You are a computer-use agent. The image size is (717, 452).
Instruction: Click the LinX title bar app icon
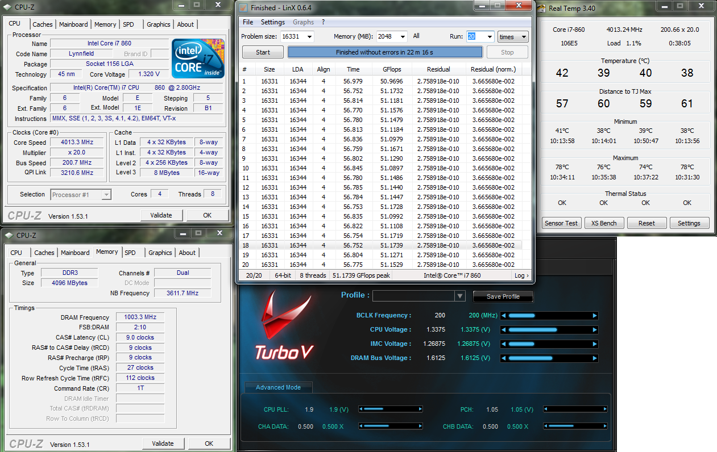(243, 7)
